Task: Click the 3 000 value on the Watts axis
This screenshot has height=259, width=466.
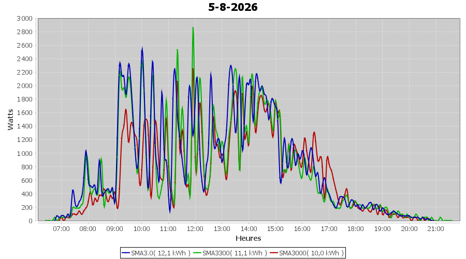Action: (25, 19)
